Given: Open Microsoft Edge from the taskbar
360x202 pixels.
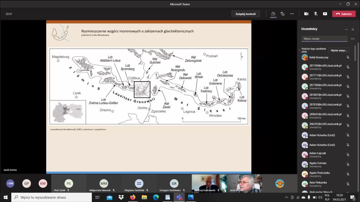Looking at the screenshot, I should coord(156,197).
